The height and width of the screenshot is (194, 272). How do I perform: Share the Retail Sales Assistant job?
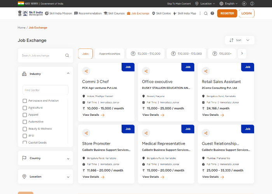tap(206, 71)
